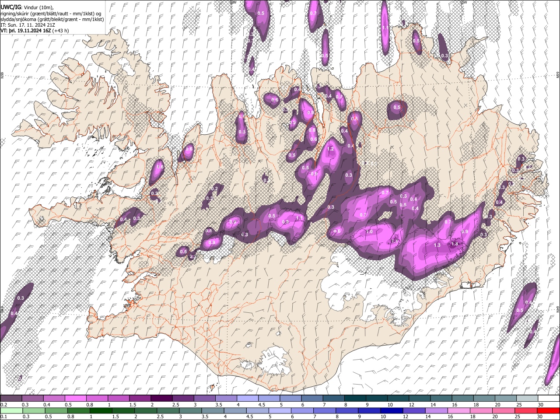Image resolution: width=560 pixels, height=420 pixels.
Task: Click the upper legend swatch between 0.2 and 0.3
Action: pyautogui.click(x=11, y=399)
